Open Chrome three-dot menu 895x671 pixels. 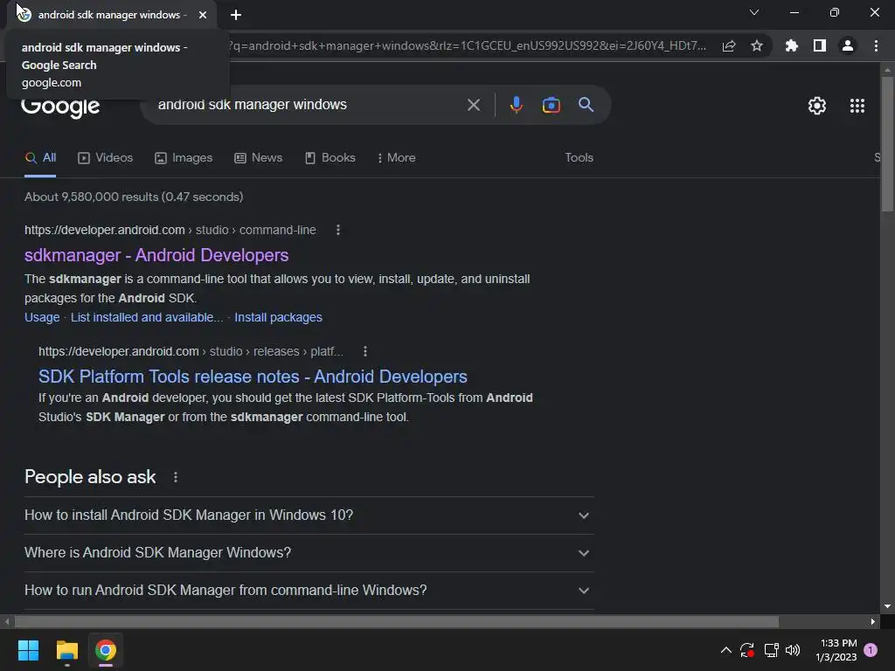point(876,45)
